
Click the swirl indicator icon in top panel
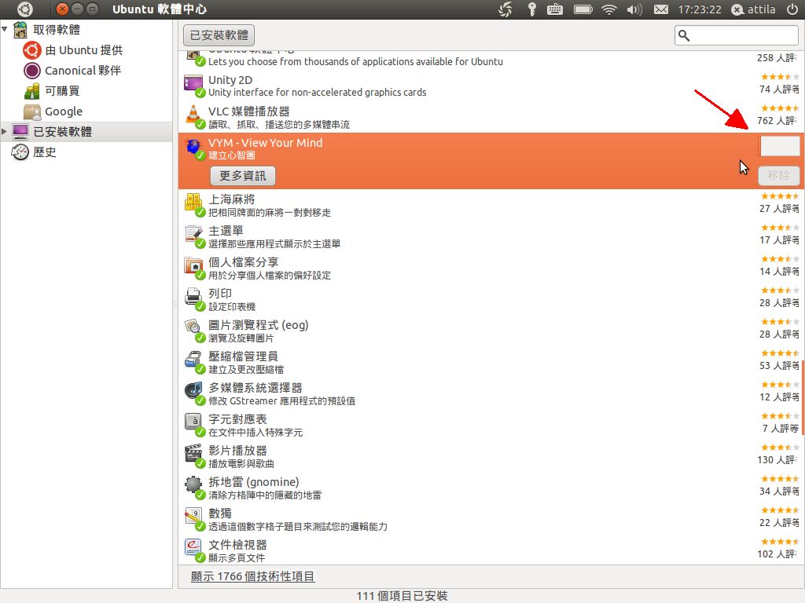pyautogui.click(x=505, y=9)
